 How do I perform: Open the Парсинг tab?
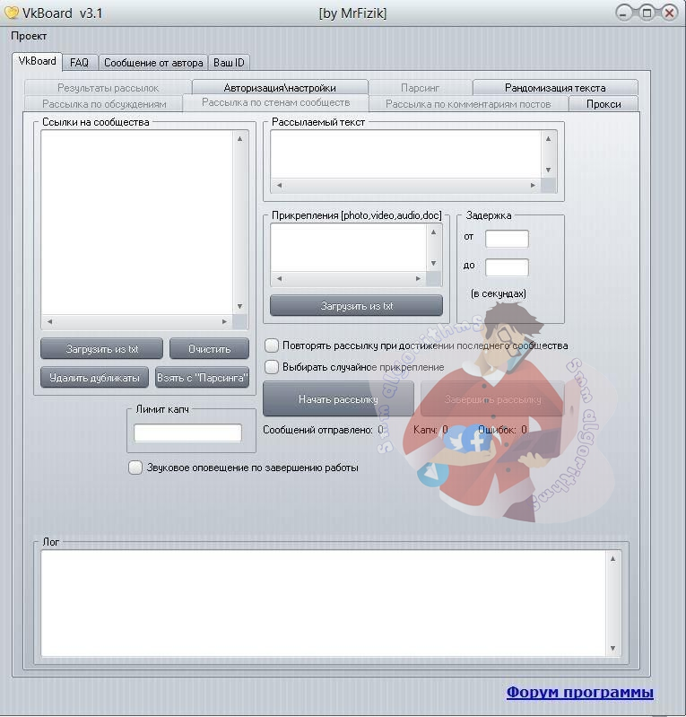coord(420,87)
